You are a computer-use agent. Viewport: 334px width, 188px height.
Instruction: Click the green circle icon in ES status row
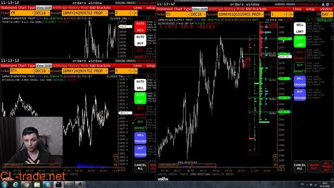pos(308,20)
